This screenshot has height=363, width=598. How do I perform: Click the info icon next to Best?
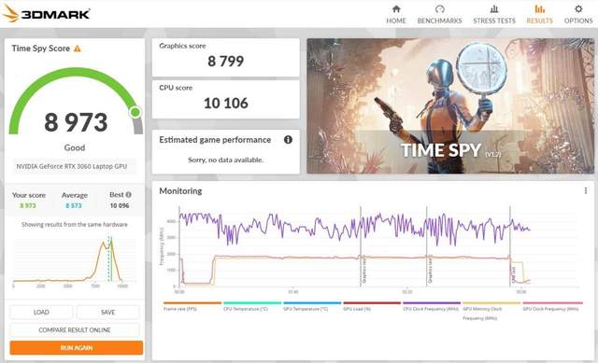point(129,195)
